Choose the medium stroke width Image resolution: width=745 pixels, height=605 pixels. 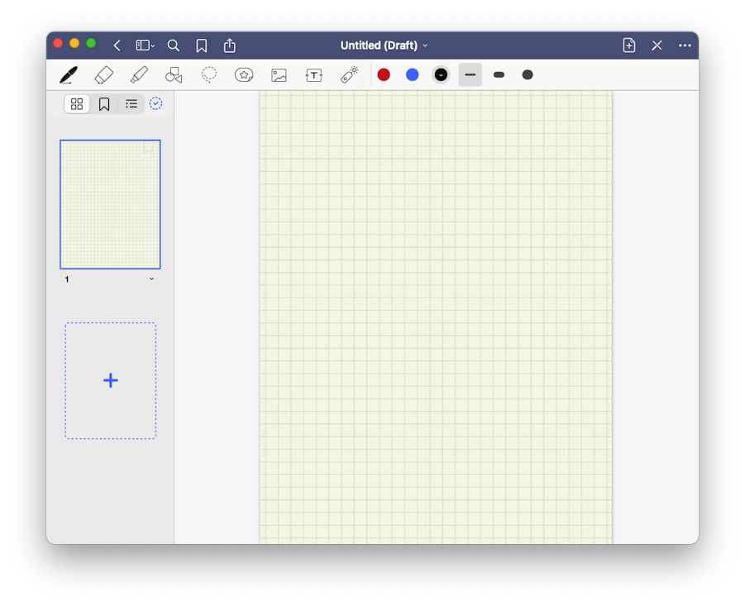pos(499,74)
